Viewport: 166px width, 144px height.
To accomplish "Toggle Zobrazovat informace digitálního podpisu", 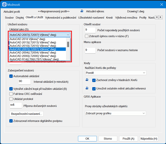I will tap(11, 121).
